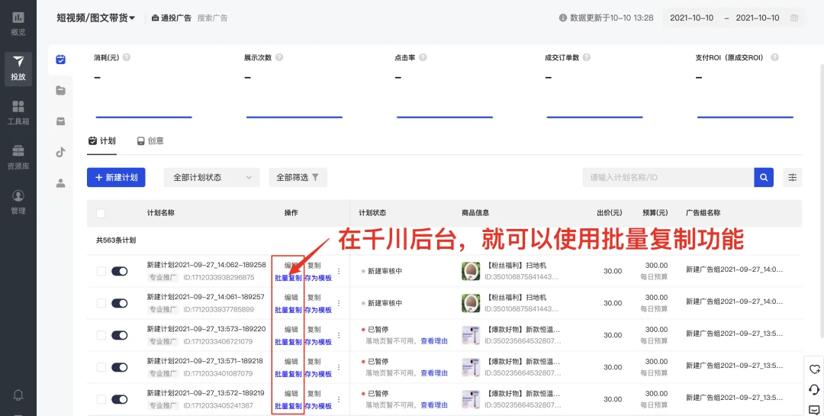Click the 预算(元) column header
The width and height of the screenshot is (824, 416).
(655, 213)
